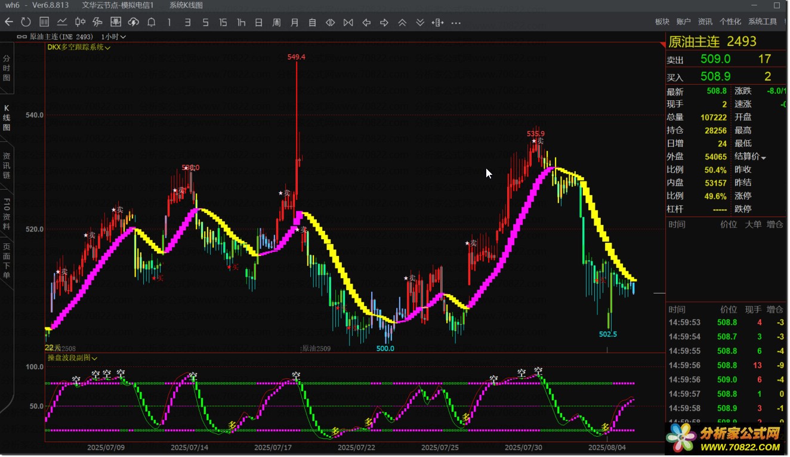Click the 大单 column header
Viewport: 790px width, 457px height.
[753, 224]
